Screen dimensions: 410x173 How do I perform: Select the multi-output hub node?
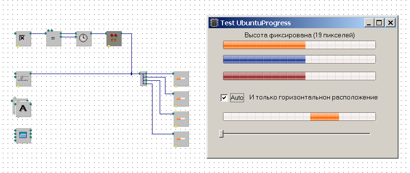tap(143, 79)
